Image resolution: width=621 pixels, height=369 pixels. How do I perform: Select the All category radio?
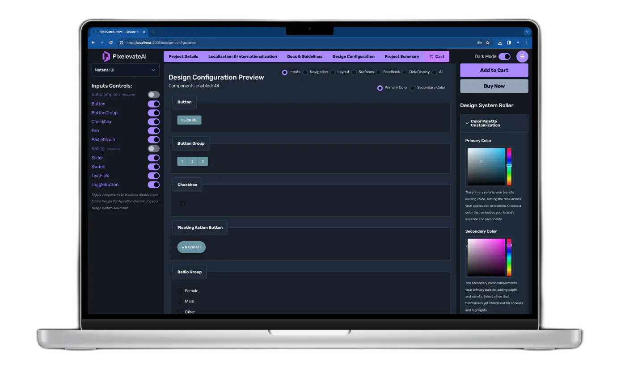pyautogui.click(x=435, y=72)
